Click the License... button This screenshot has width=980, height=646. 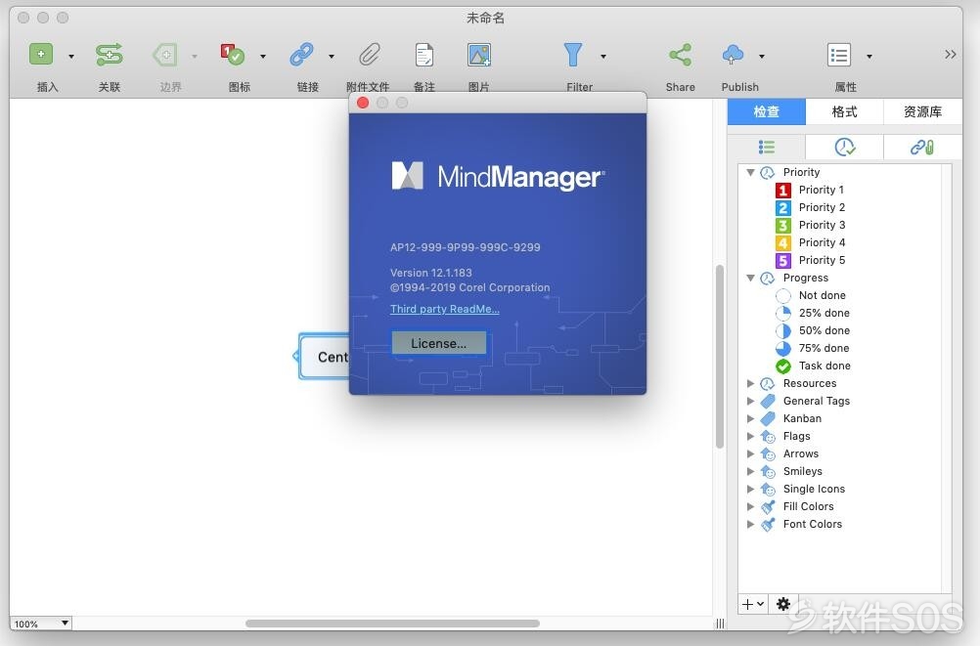coord(439,343)
